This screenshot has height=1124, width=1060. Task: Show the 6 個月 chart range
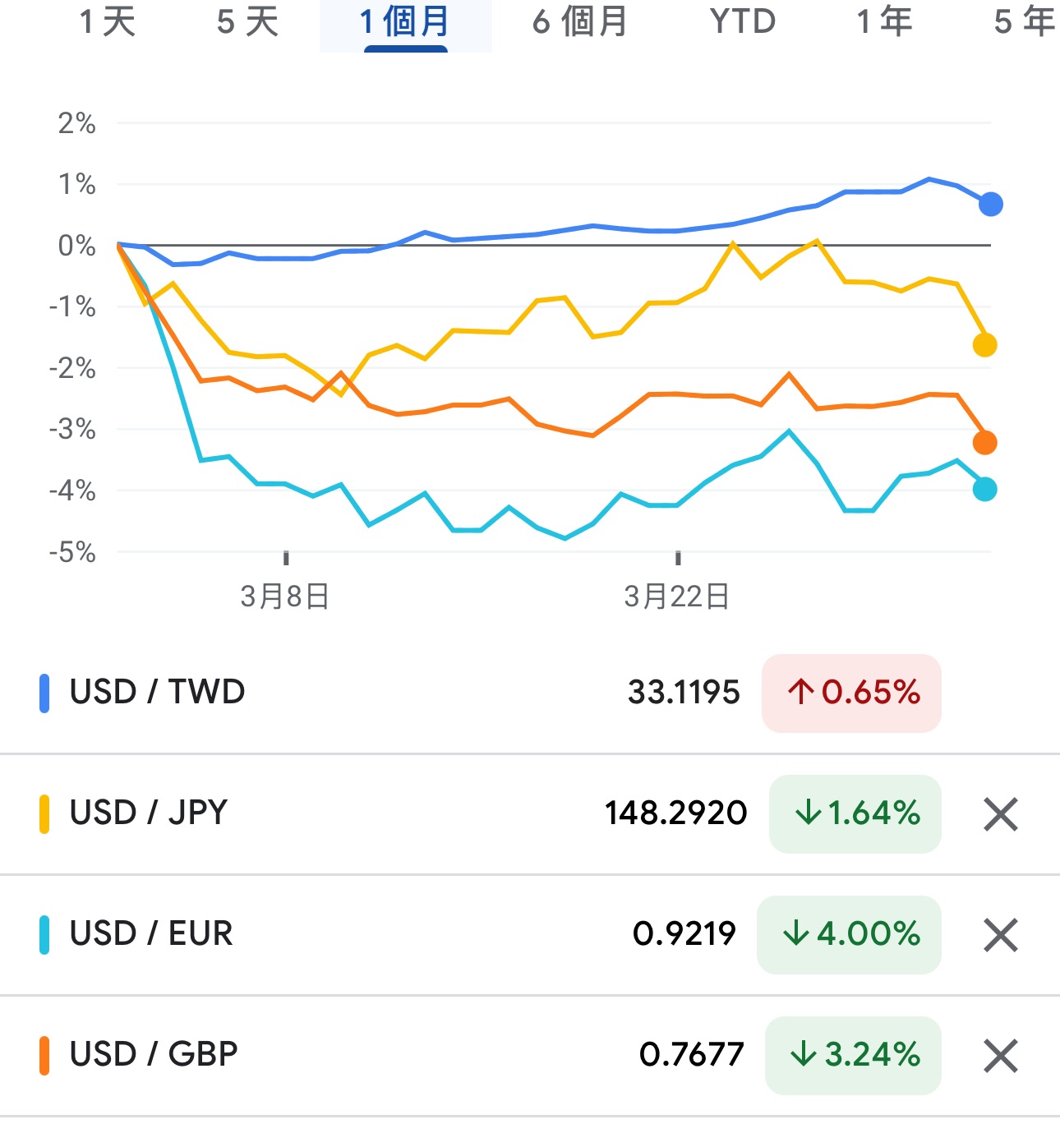(580, 22)
